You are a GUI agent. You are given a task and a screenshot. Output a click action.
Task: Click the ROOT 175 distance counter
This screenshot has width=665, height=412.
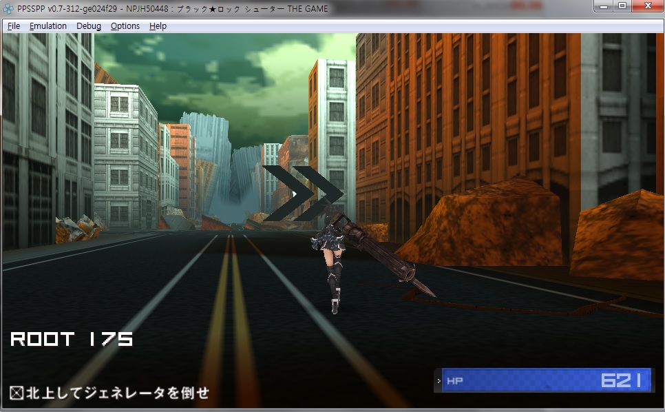[x=72, y=339]
